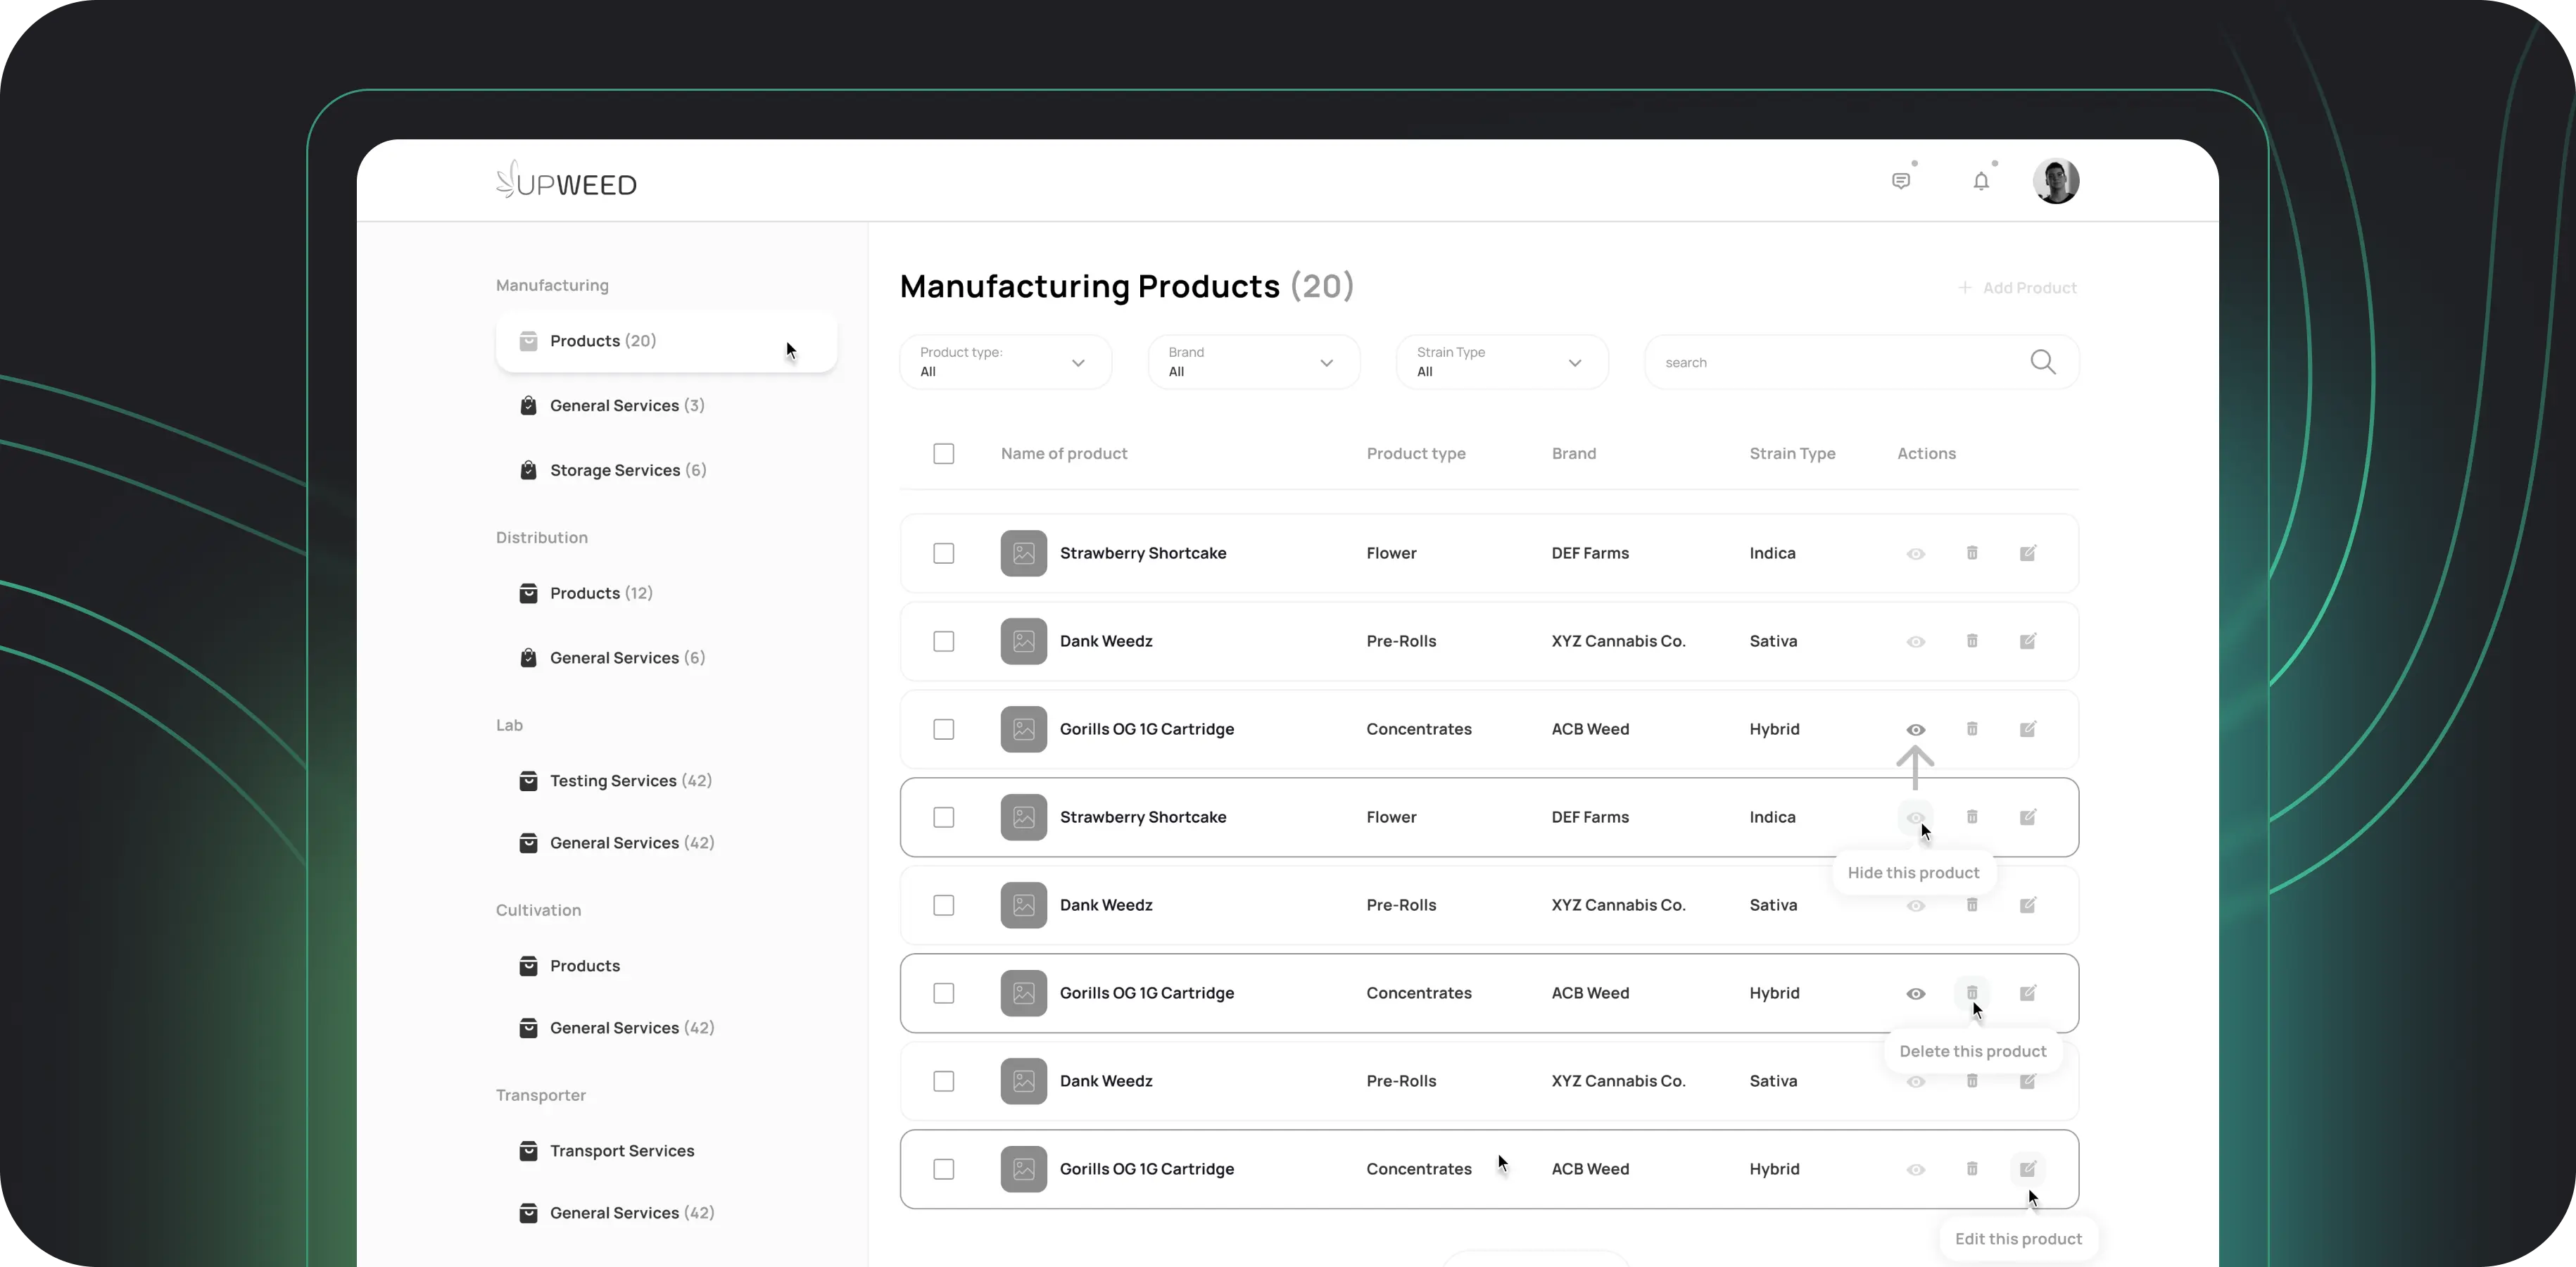This screenshot has width=2576, height=1267.
Task: Delete the first Strawberry Shortcake product via trash icon
Action: click(x=1972, y=553)
